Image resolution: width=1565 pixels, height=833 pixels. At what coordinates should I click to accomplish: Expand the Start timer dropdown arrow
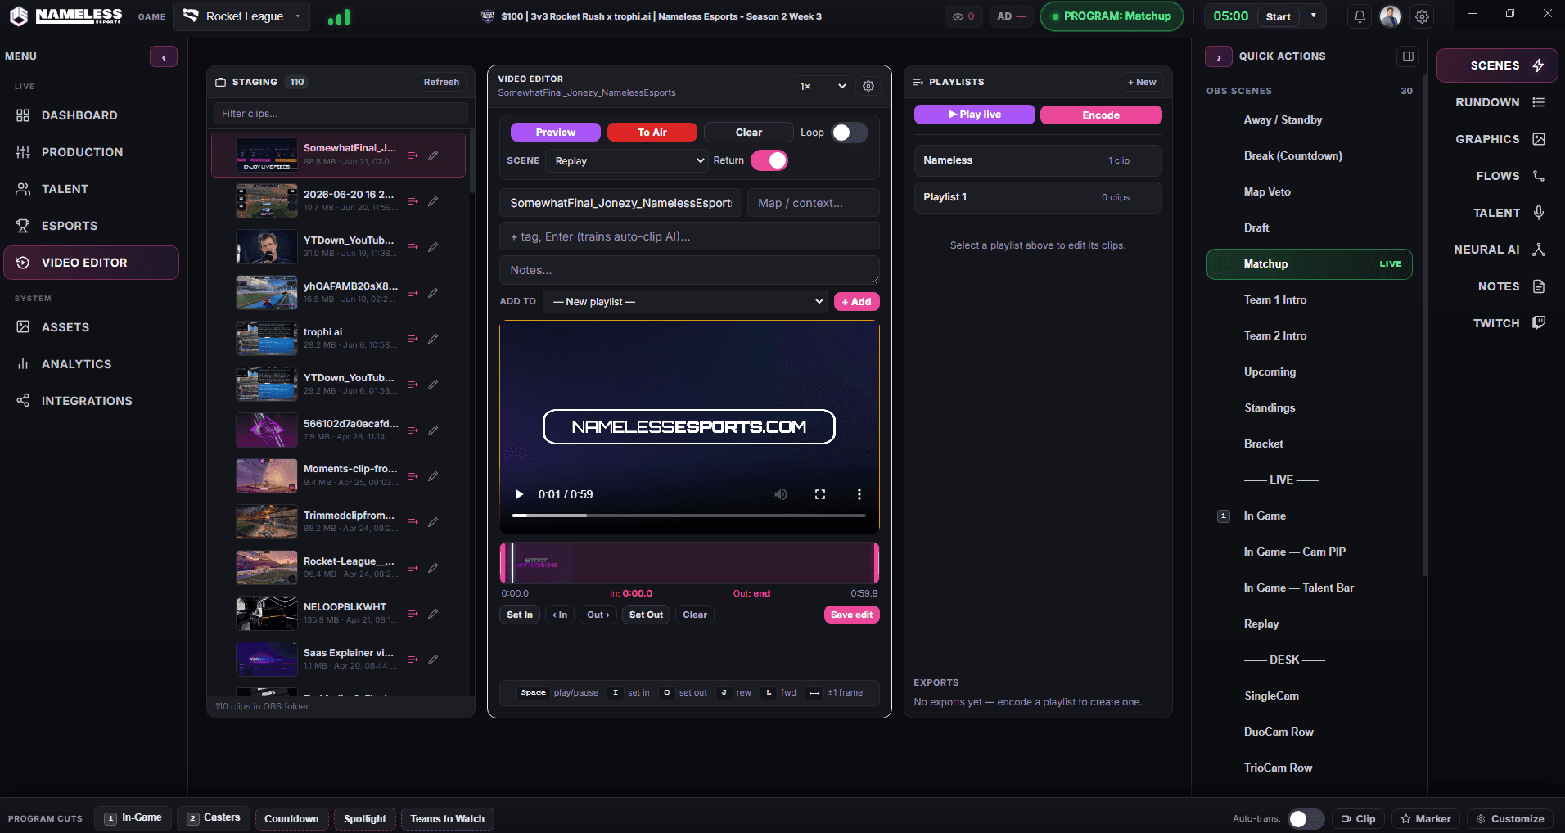tap(1314, 16)
